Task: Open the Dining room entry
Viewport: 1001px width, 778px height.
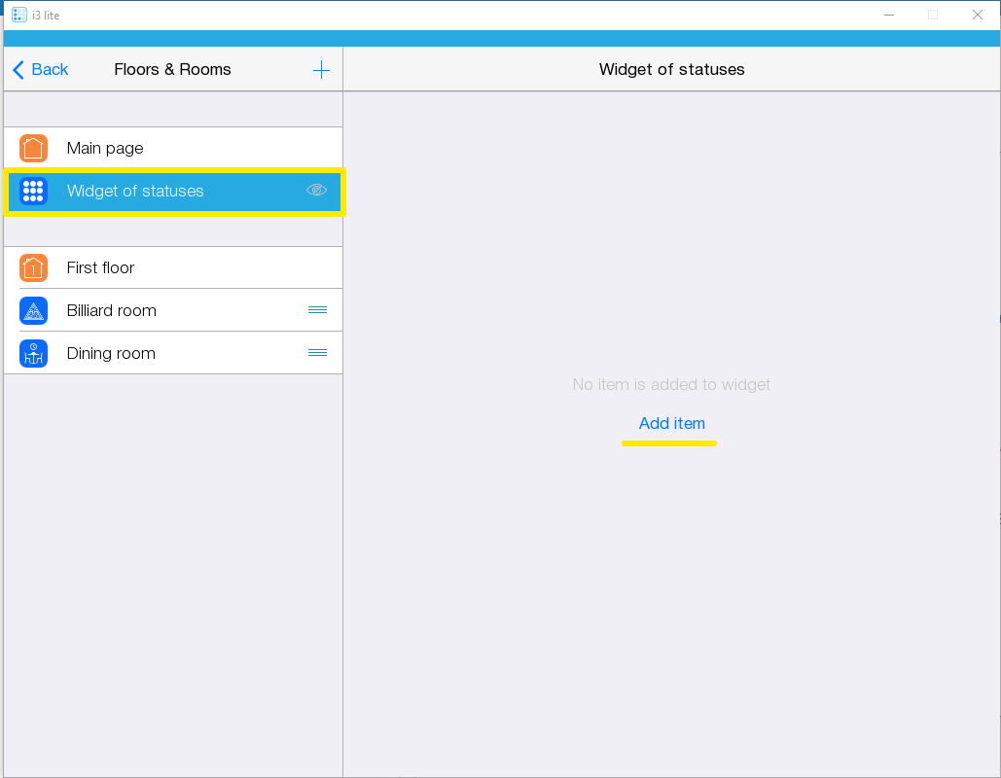Action: pyautogui.click(x=111, y=354)
